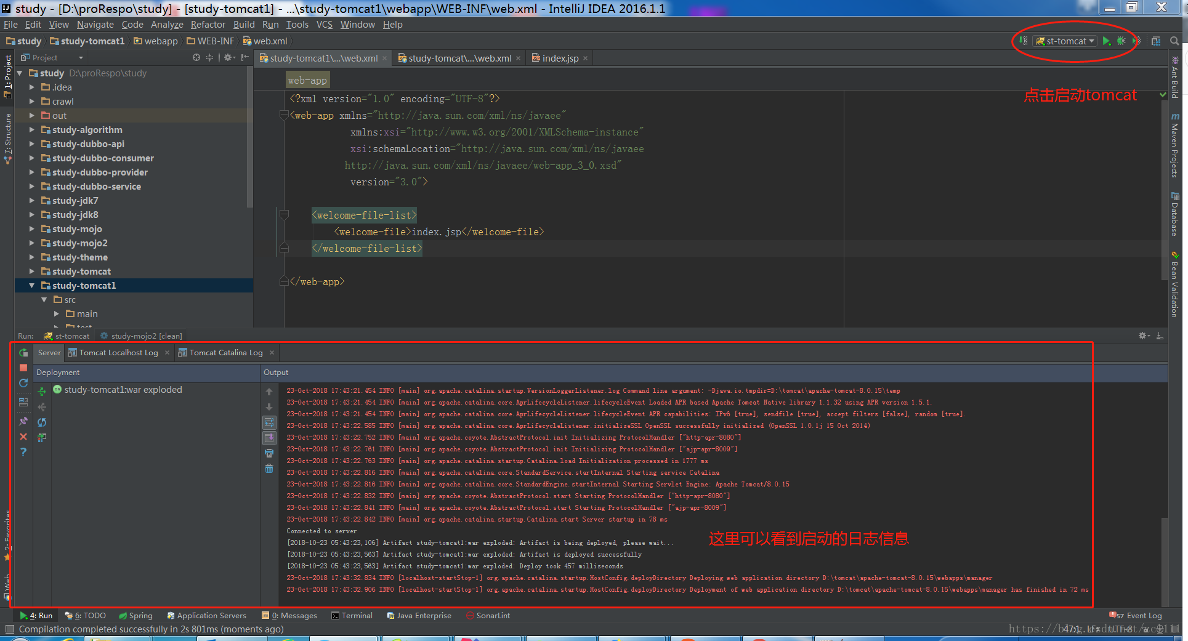Open the SonarLint tool window

[x=488, y=616]
